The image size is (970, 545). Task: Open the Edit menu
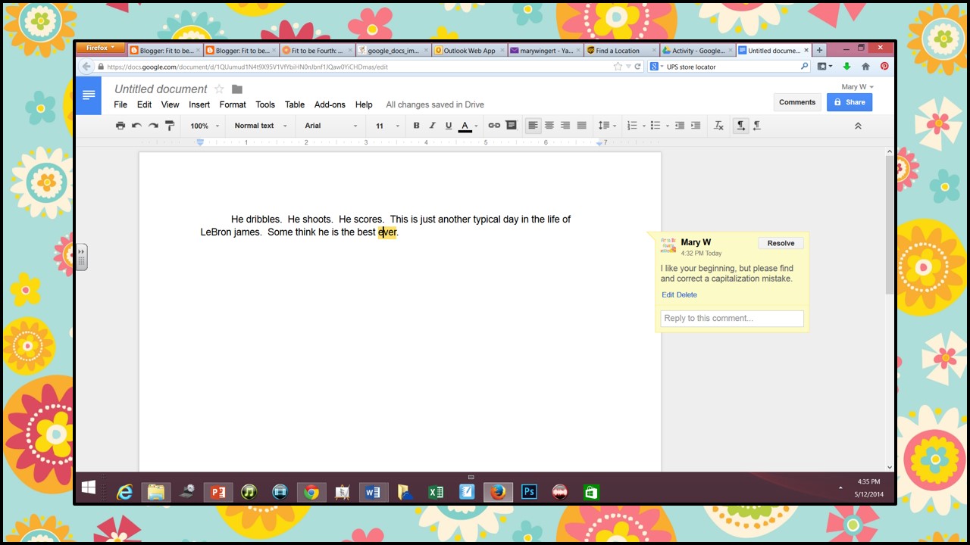(144, 104)
